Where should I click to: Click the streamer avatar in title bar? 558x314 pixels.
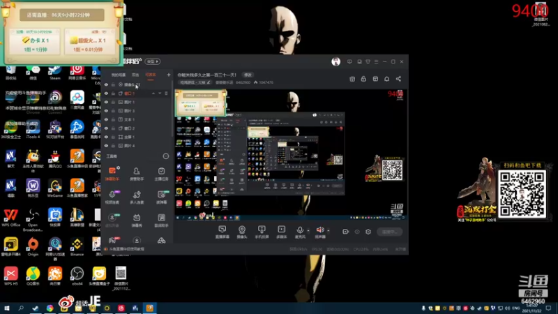click(x=335, y=61)
